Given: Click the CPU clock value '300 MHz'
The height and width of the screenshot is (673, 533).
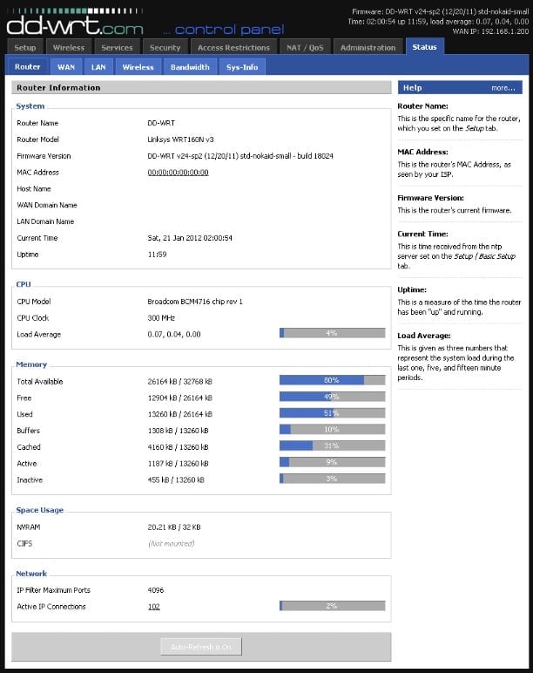Looking at the screenshot, I should point(161,317).
